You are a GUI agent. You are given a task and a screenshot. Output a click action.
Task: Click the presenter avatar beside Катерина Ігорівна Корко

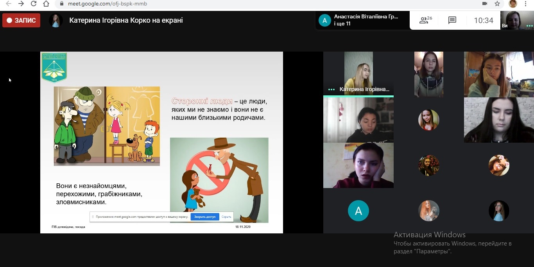[56, 20]
